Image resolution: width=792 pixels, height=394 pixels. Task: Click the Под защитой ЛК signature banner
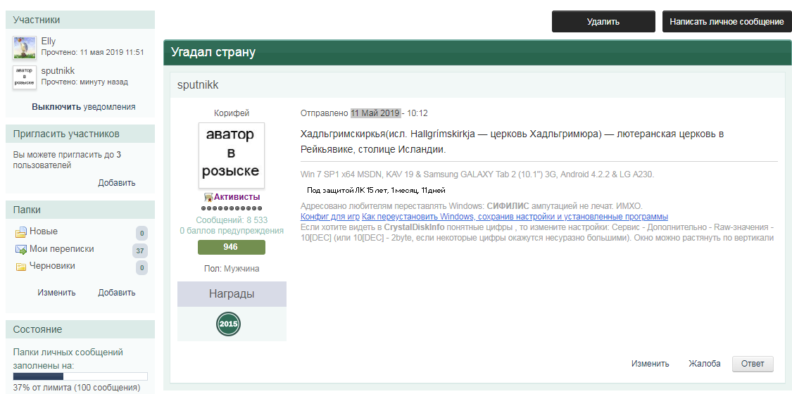(x=377, y=190)
